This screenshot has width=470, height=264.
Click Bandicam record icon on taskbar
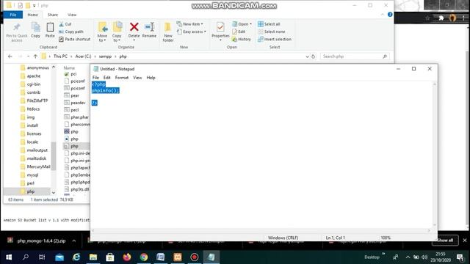(194, 257)
